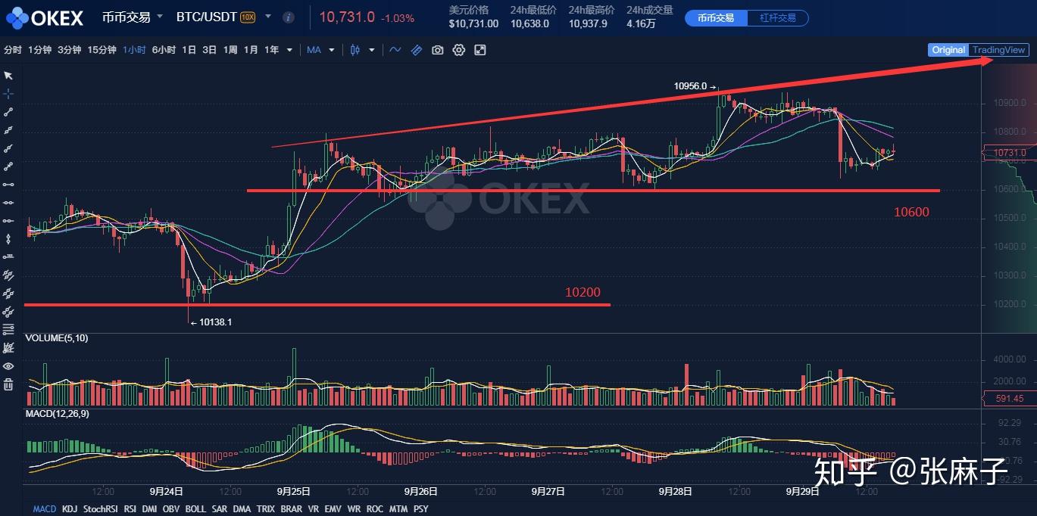
Task: Switch bottom indicator to EMV
Action: click(x=333, y=509)
